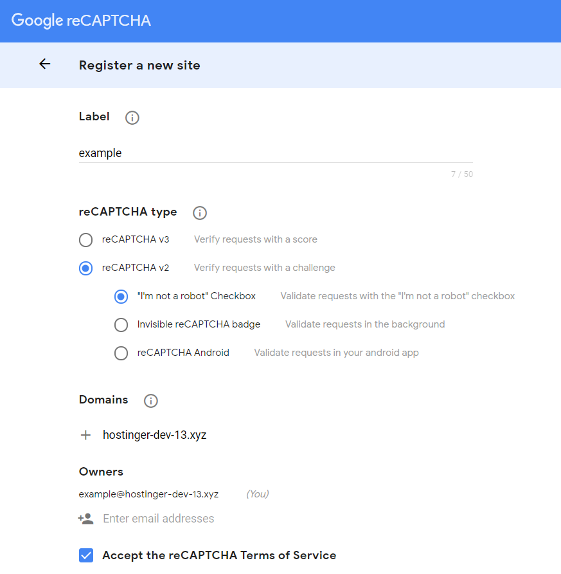The image size is (561, 574).
Task: Select the reCAPTCHA v2 option
Action: [85, 268]
